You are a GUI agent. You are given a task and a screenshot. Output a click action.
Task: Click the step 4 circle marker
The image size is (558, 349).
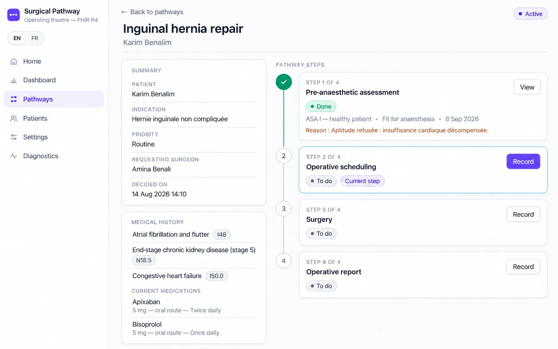284,261
